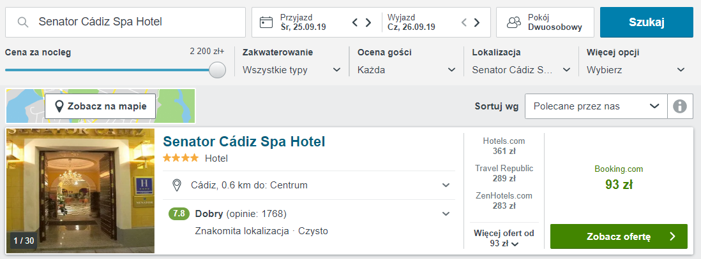Open the Lokalizacja dropdown

coord(521,70)
